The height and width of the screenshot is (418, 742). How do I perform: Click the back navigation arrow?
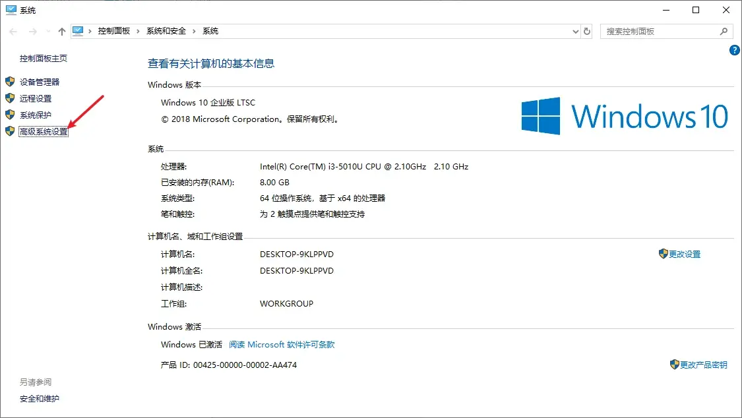[13, 31]
